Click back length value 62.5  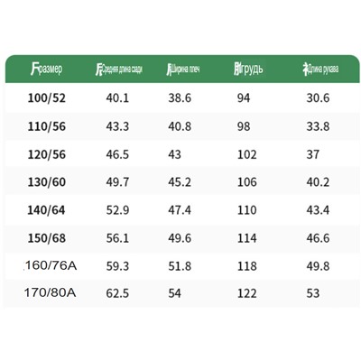click(x=117, y=293)
